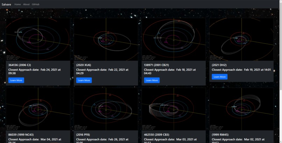Go to the Home nav item
Viewport: 282px width, 143px height.
pos(17,4)
